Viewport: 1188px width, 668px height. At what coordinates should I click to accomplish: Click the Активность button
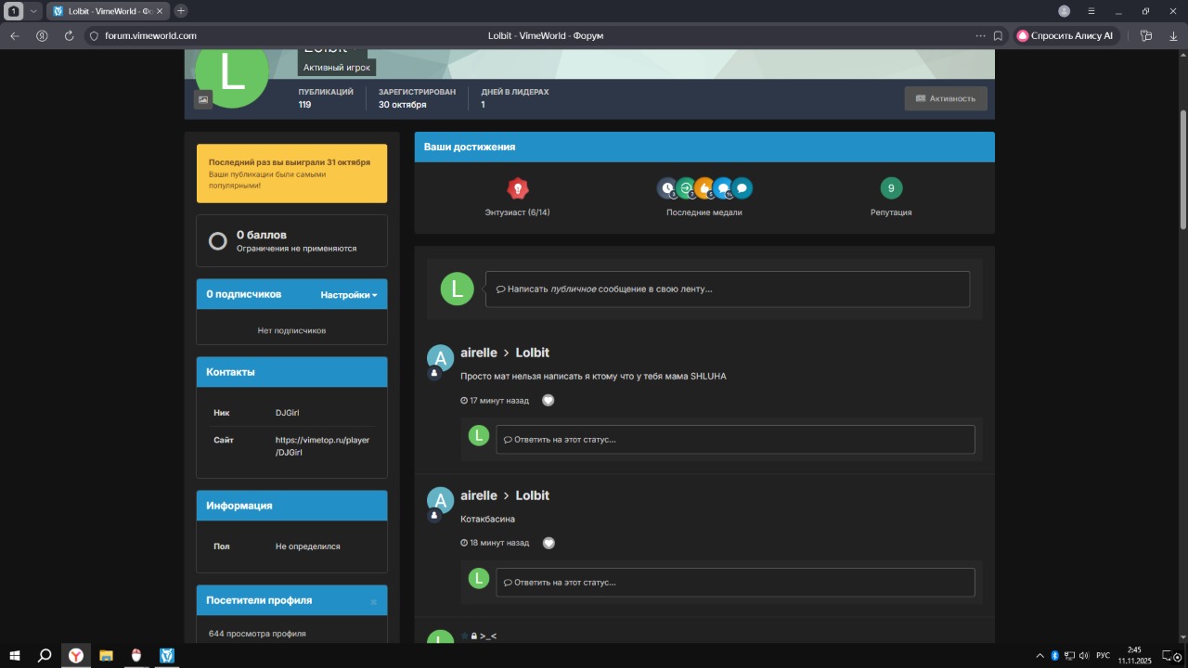pos(945,98)
